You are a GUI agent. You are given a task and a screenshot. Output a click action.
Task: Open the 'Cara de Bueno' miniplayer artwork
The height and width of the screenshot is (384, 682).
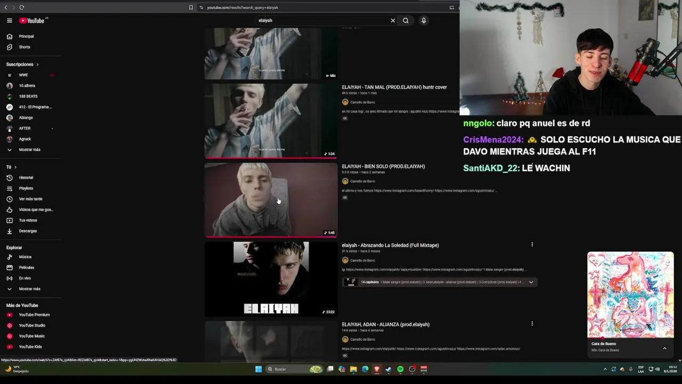(630, 295)
